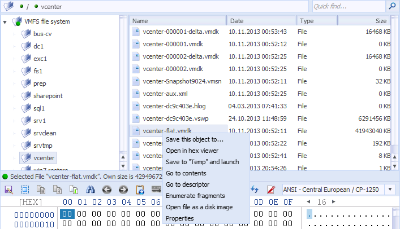Click the vcenter-dc9c403e.vswp file icon
The image size is (400, 229).
point(136,118)
